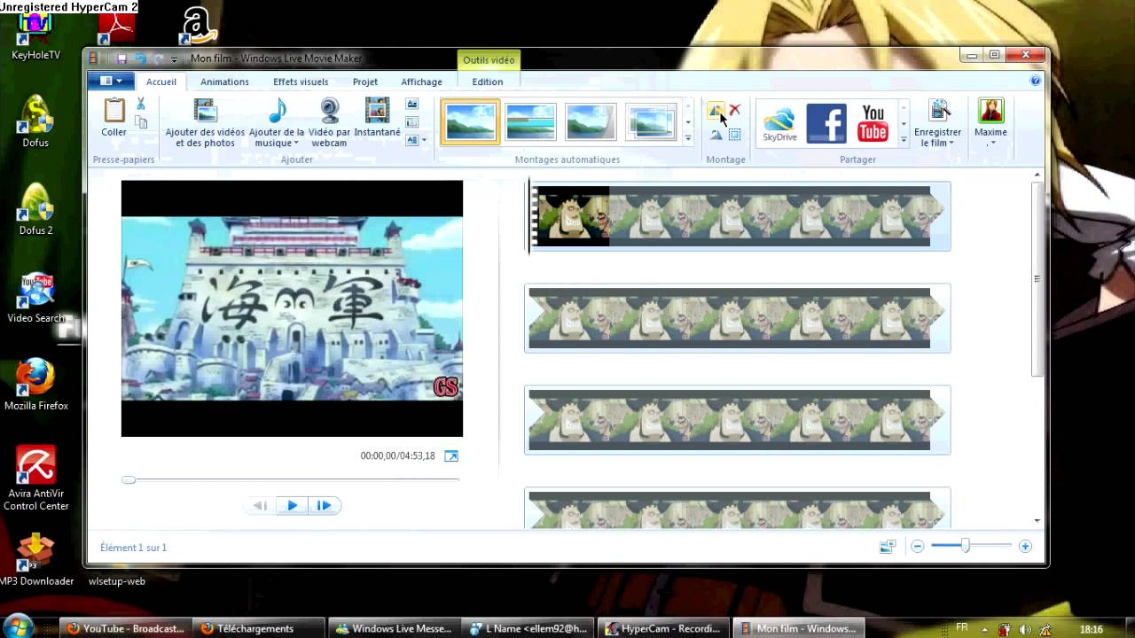
Task: Add a title with the top text icon
Action: pyautogui.click(x=411, y=104)
